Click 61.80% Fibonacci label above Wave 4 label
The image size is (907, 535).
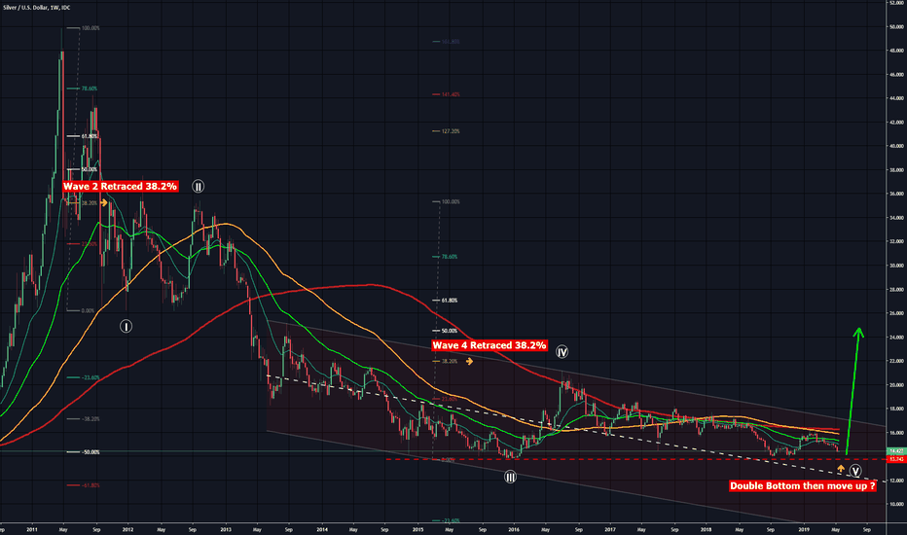(450, 301)
